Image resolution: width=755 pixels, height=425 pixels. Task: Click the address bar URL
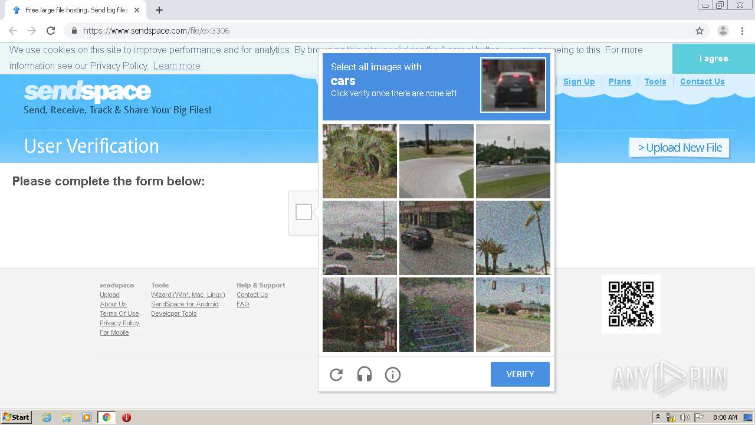(x=156, y=31)
